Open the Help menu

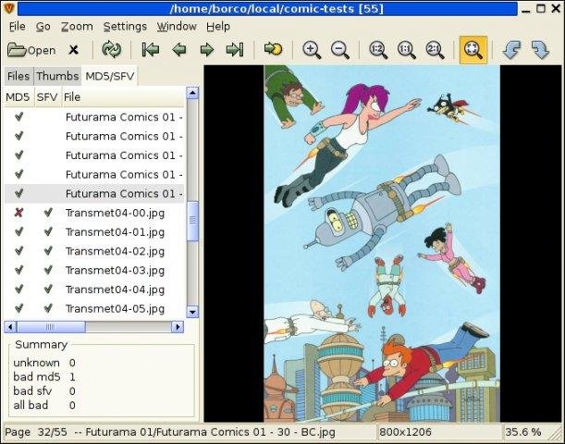(x=218, y=26)
